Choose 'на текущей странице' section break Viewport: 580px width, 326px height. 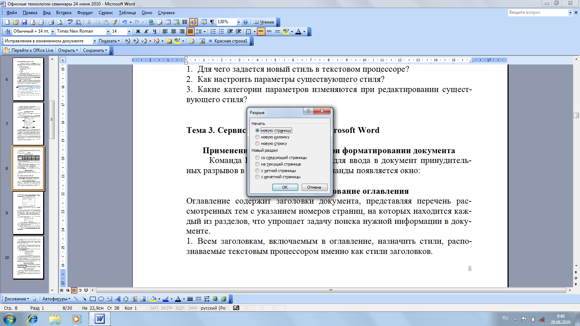278,164
